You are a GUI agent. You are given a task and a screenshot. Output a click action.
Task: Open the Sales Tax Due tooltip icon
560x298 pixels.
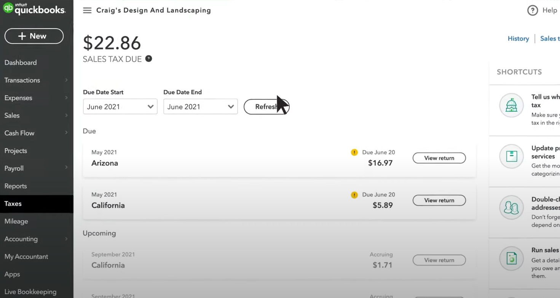148,59
